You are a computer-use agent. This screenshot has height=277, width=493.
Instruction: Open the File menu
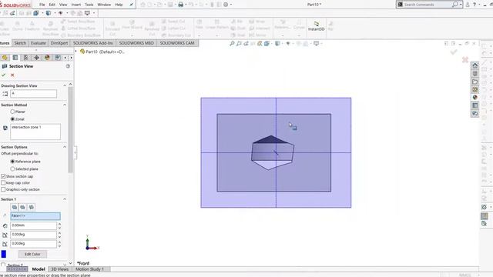coord(42,5)
